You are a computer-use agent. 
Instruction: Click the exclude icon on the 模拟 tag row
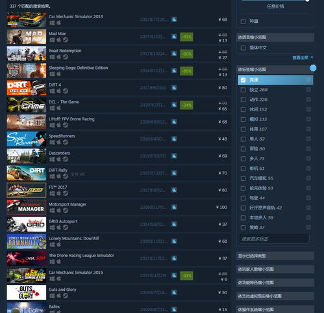(308, 119)
